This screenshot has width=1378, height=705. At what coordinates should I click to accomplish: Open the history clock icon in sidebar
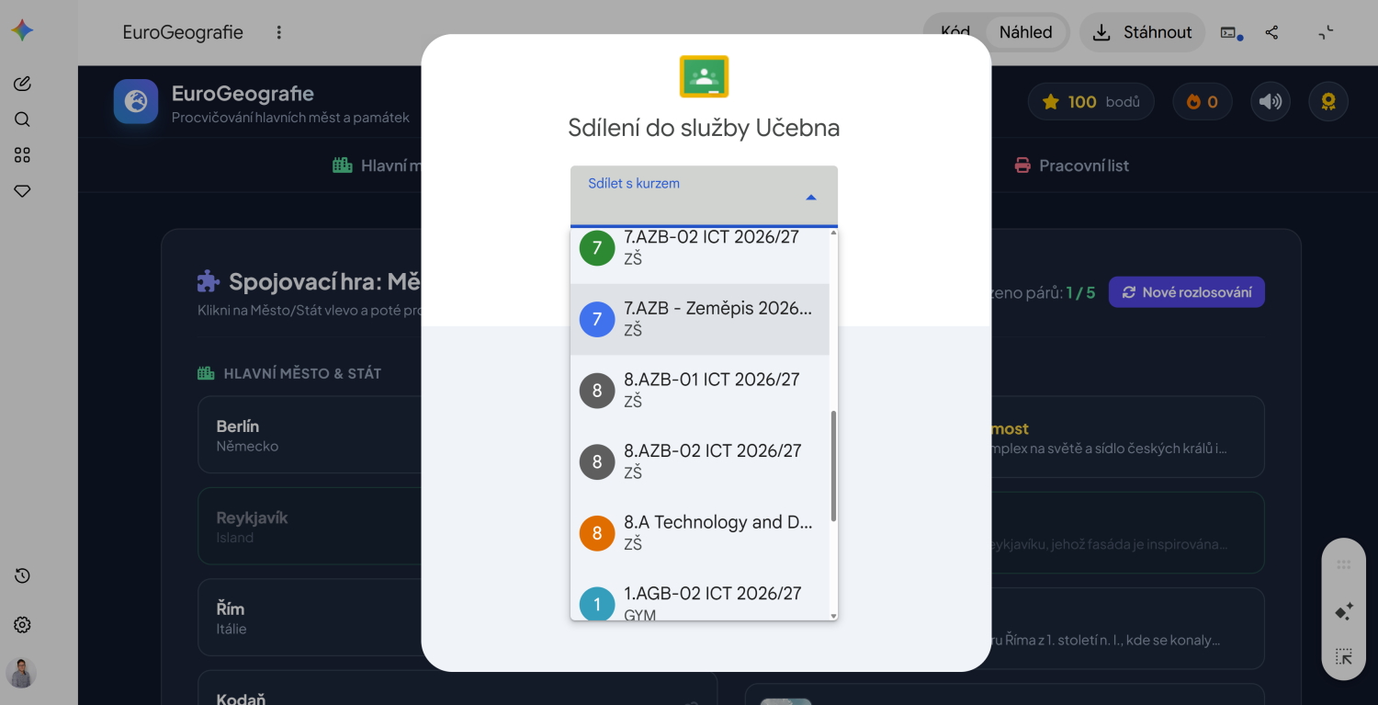tap(22, 575)
